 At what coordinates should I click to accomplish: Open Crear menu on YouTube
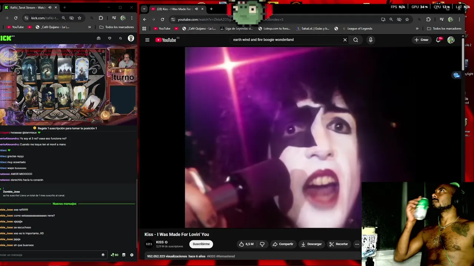[x=421, y=40]
